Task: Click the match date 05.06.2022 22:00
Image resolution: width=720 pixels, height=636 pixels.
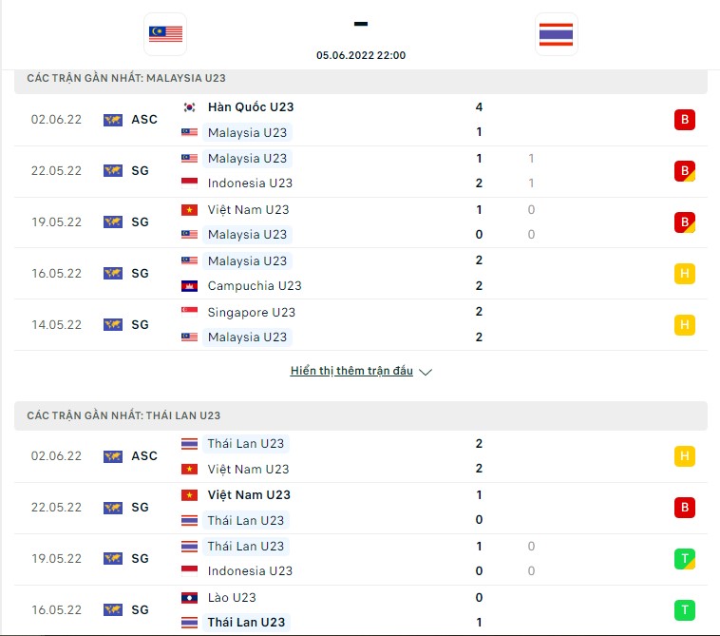Action: tap(361, 55)
